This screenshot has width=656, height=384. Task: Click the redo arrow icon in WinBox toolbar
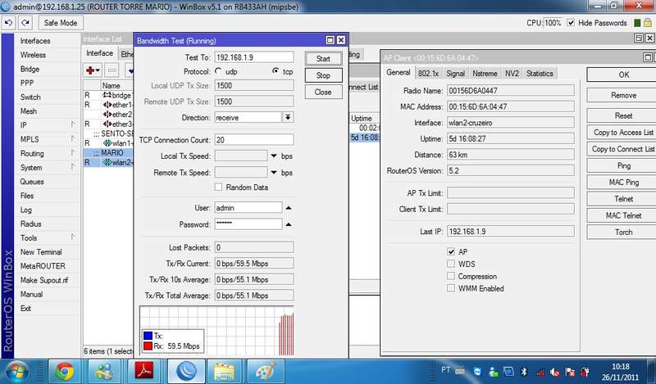pyautogui.click(x=25, y=23)
